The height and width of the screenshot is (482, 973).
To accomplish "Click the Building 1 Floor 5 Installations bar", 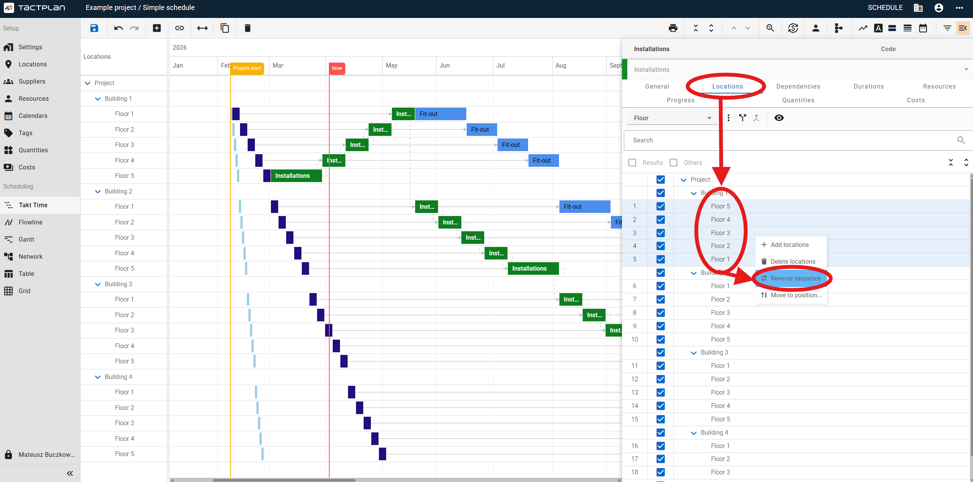I will point(296,176).
